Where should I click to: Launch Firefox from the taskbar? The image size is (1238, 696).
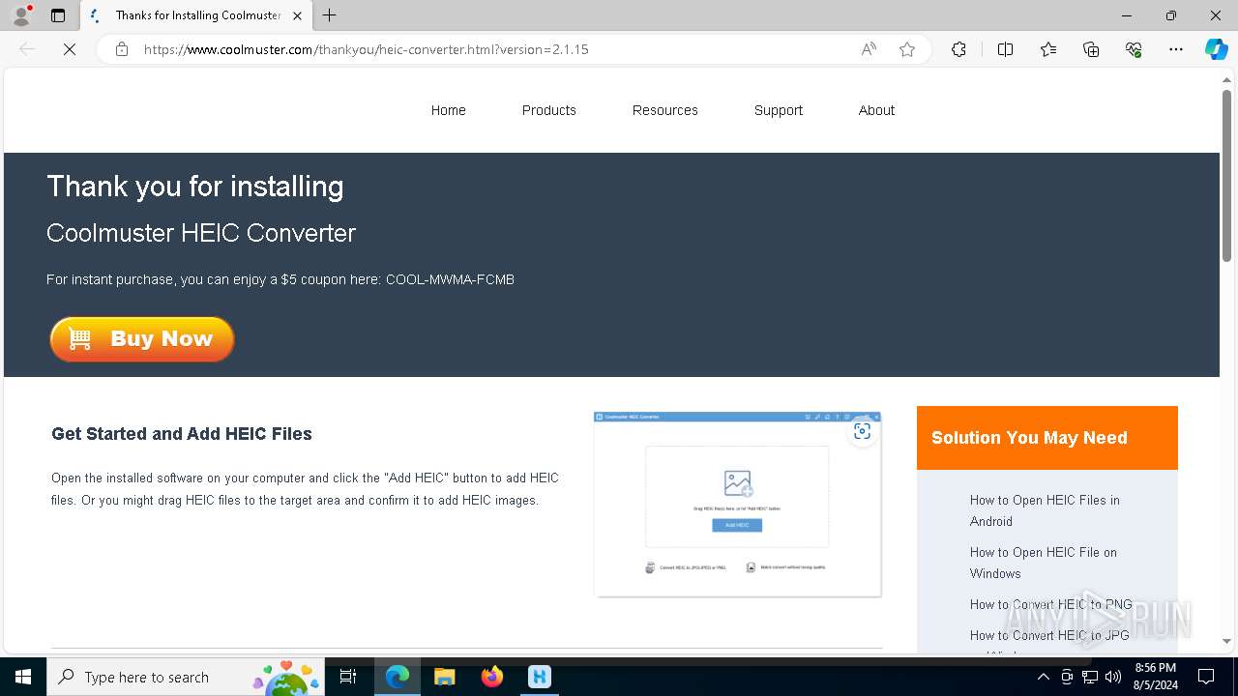point(492,677)
